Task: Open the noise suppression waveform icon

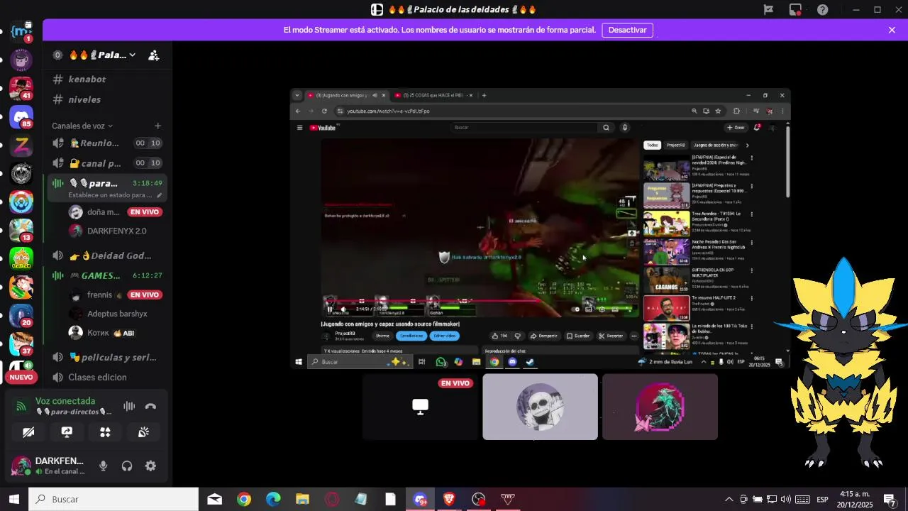Action: [x=129, y=406]
